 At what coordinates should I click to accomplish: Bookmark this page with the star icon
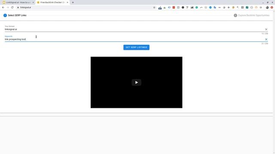tap(154, 8)
